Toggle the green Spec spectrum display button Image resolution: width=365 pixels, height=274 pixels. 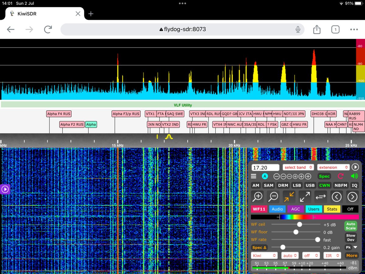point(324,176)
